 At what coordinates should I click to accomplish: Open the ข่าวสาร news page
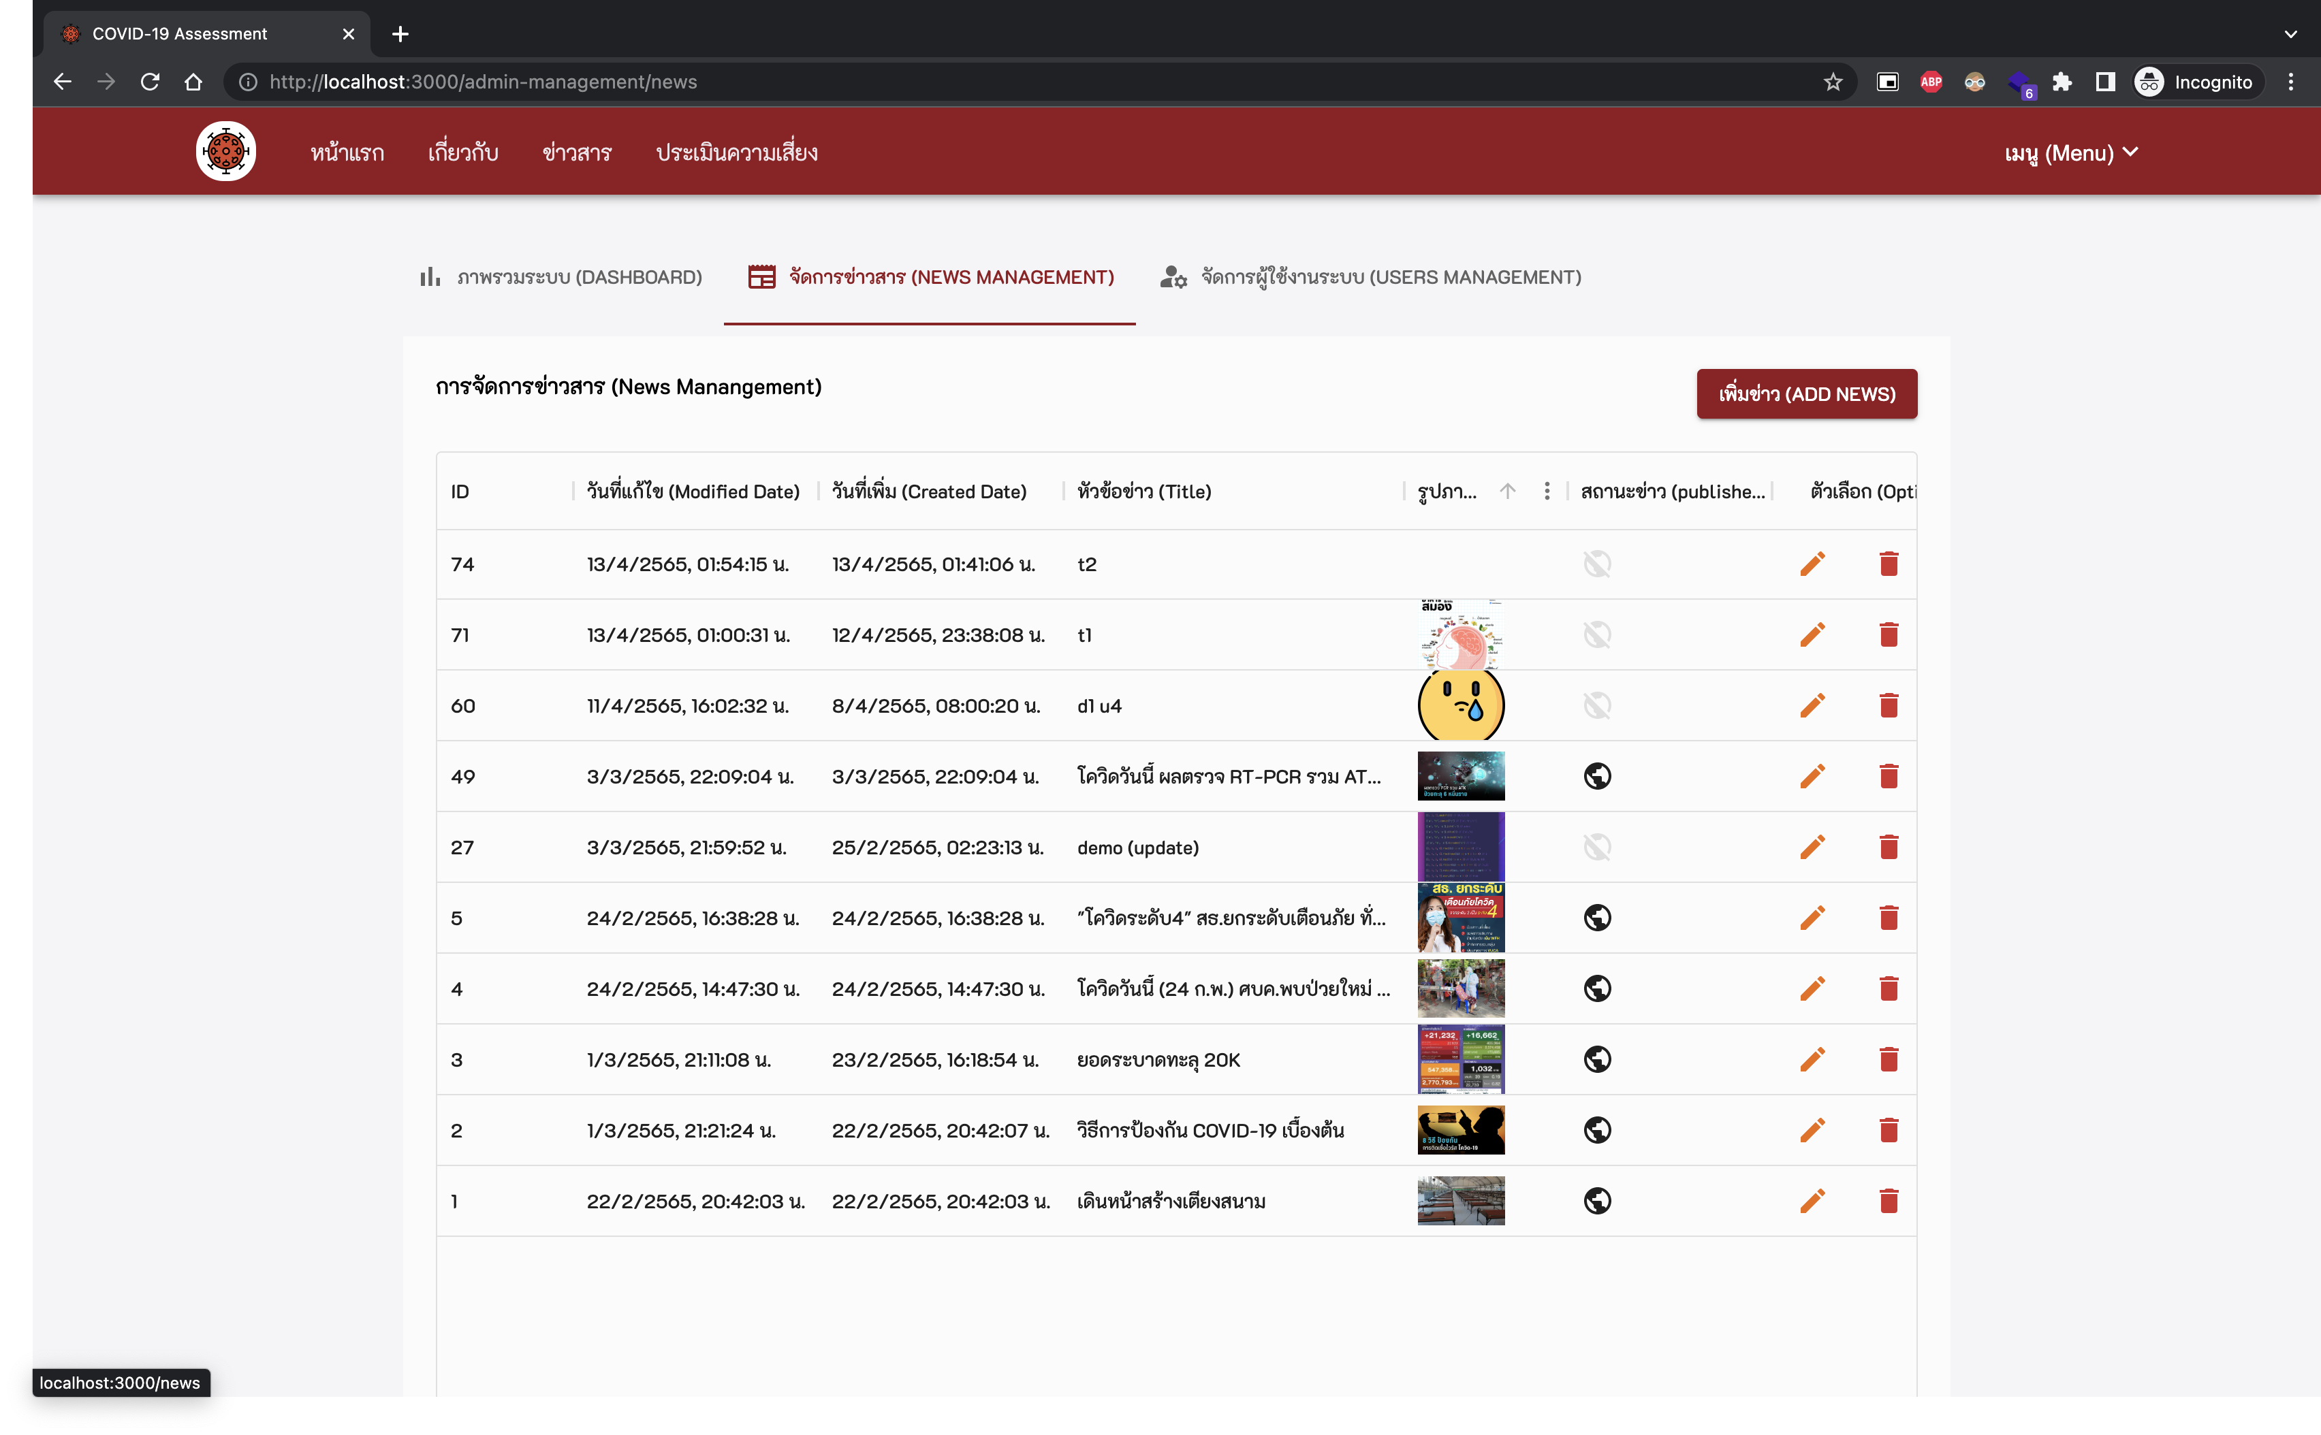click(576, 152)
